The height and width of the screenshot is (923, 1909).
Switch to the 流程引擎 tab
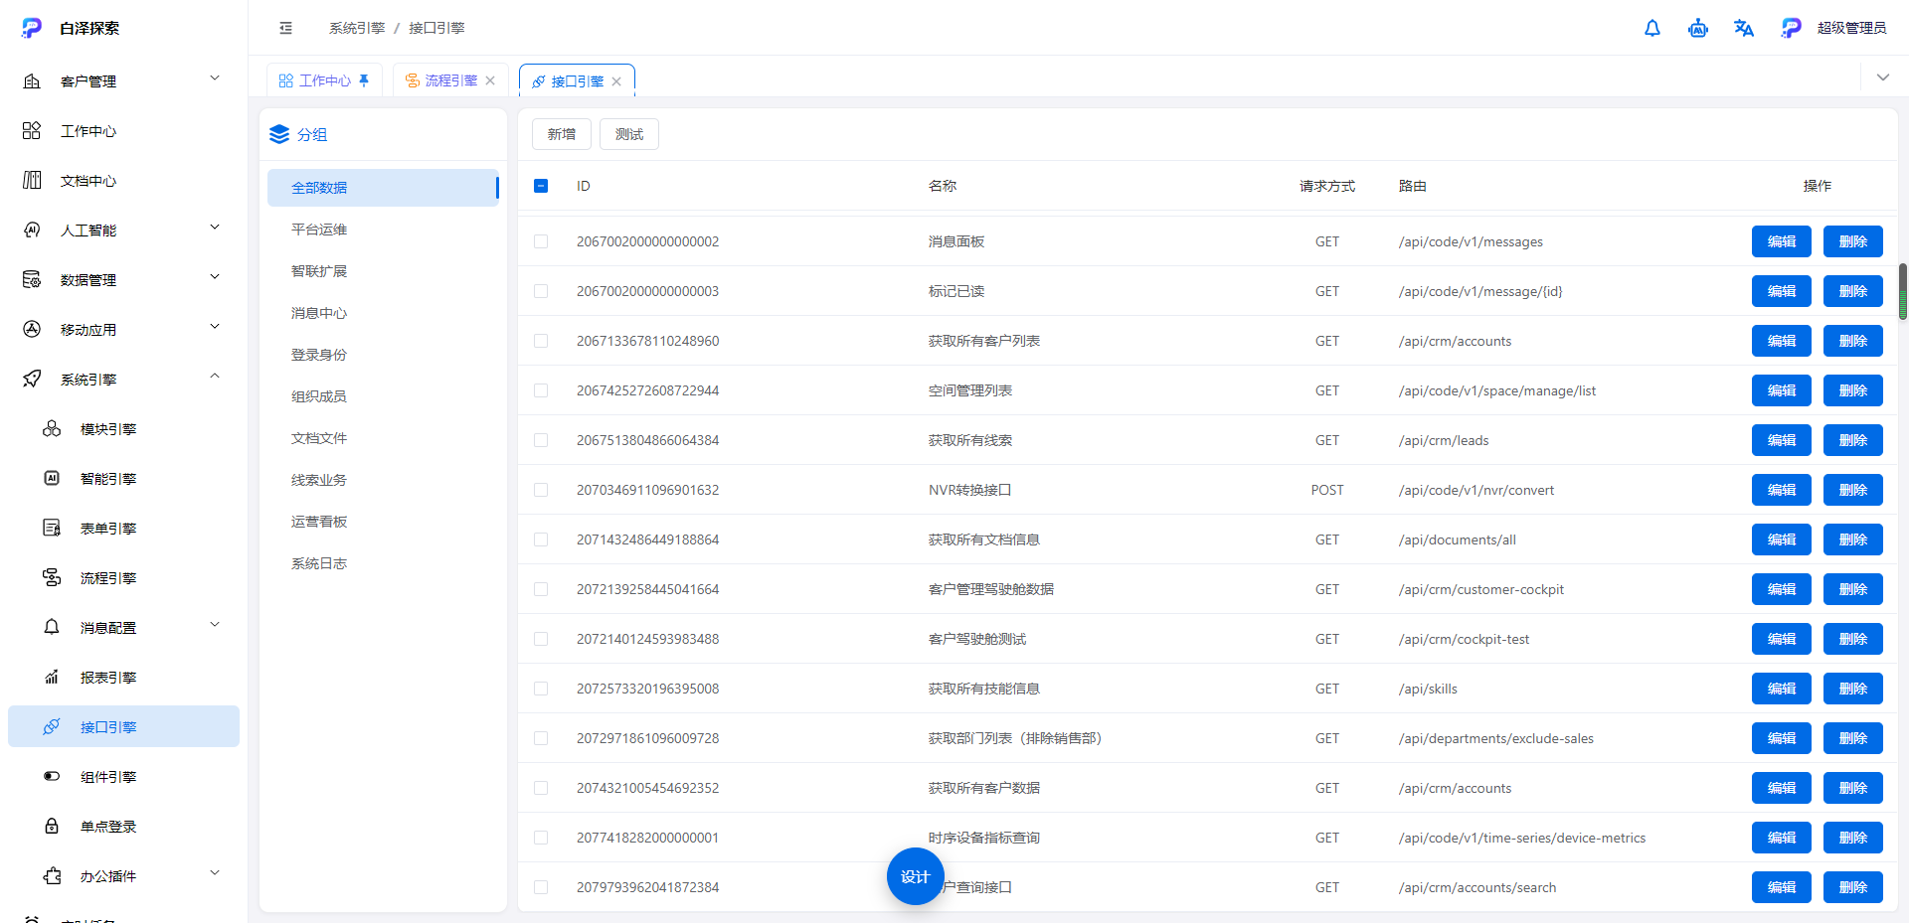tap(450, 80)
